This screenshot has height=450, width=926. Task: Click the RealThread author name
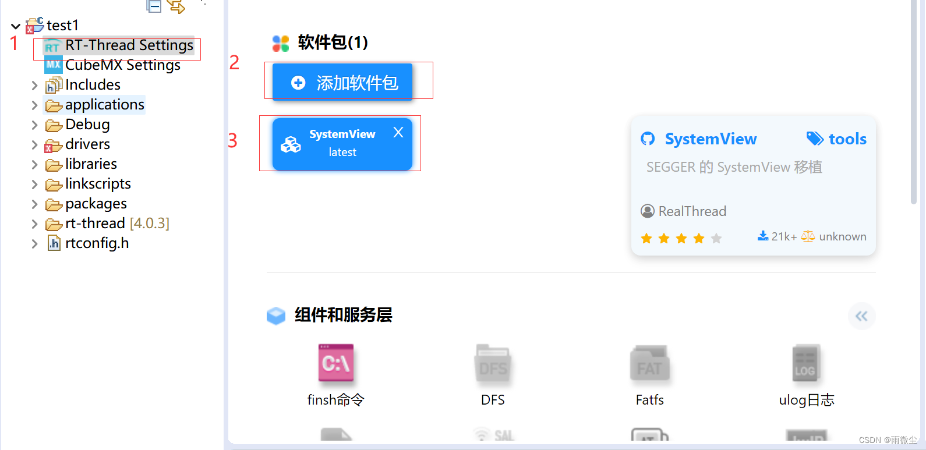click(x=692, y=211)
